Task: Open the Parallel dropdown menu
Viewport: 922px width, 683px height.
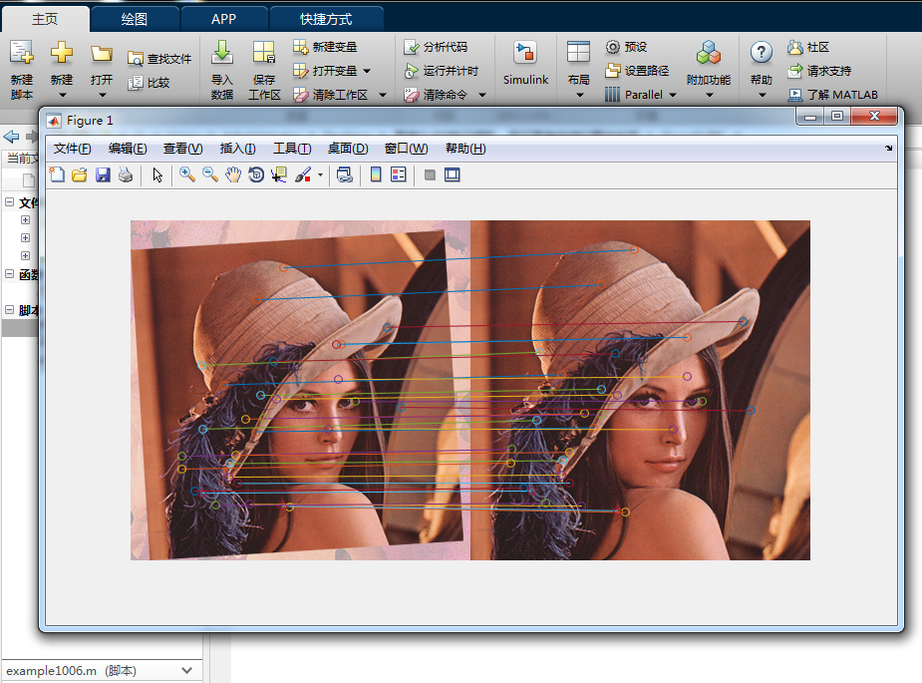Action: (x=673, y=95)
